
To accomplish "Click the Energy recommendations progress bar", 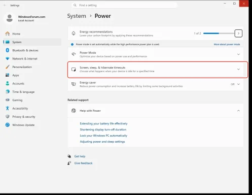I will (219, 34).
